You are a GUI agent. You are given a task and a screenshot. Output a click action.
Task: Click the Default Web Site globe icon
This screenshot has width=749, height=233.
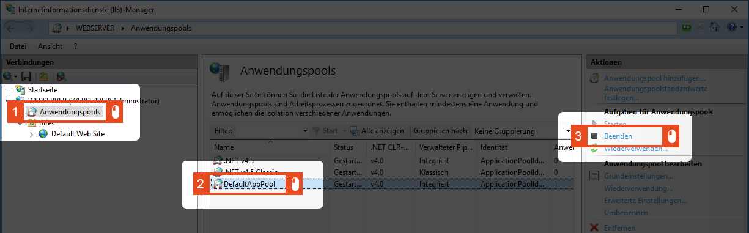[43, 134]
